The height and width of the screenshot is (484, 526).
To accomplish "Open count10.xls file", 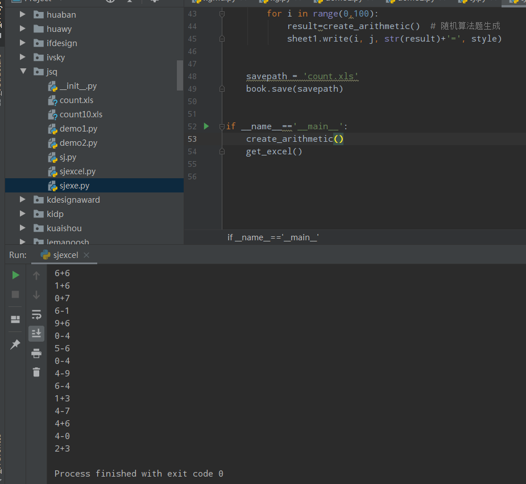I will click(x=81, y=114).
